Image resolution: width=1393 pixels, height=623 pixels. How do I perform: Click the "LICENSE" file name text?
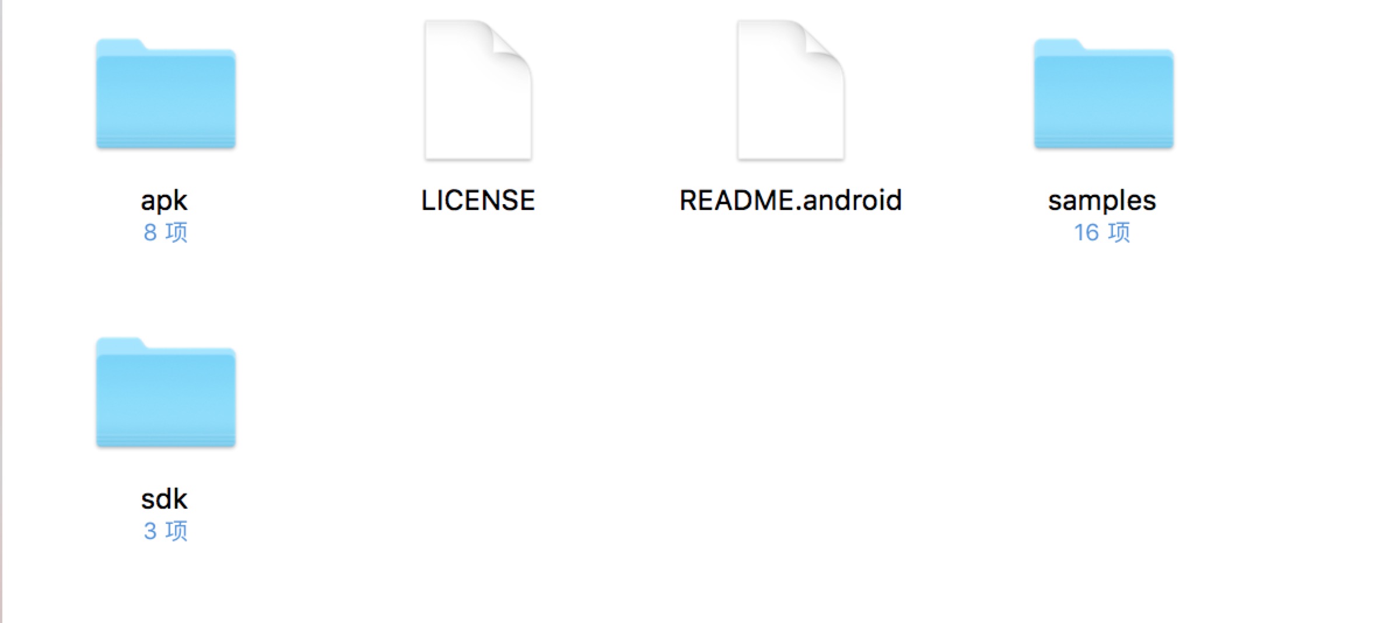(x=478, y=201)
